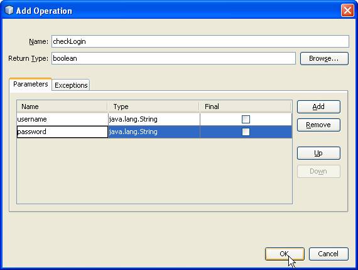Edit the password name cell
This screenshot has height=270, width=358.
click(62, 132)
